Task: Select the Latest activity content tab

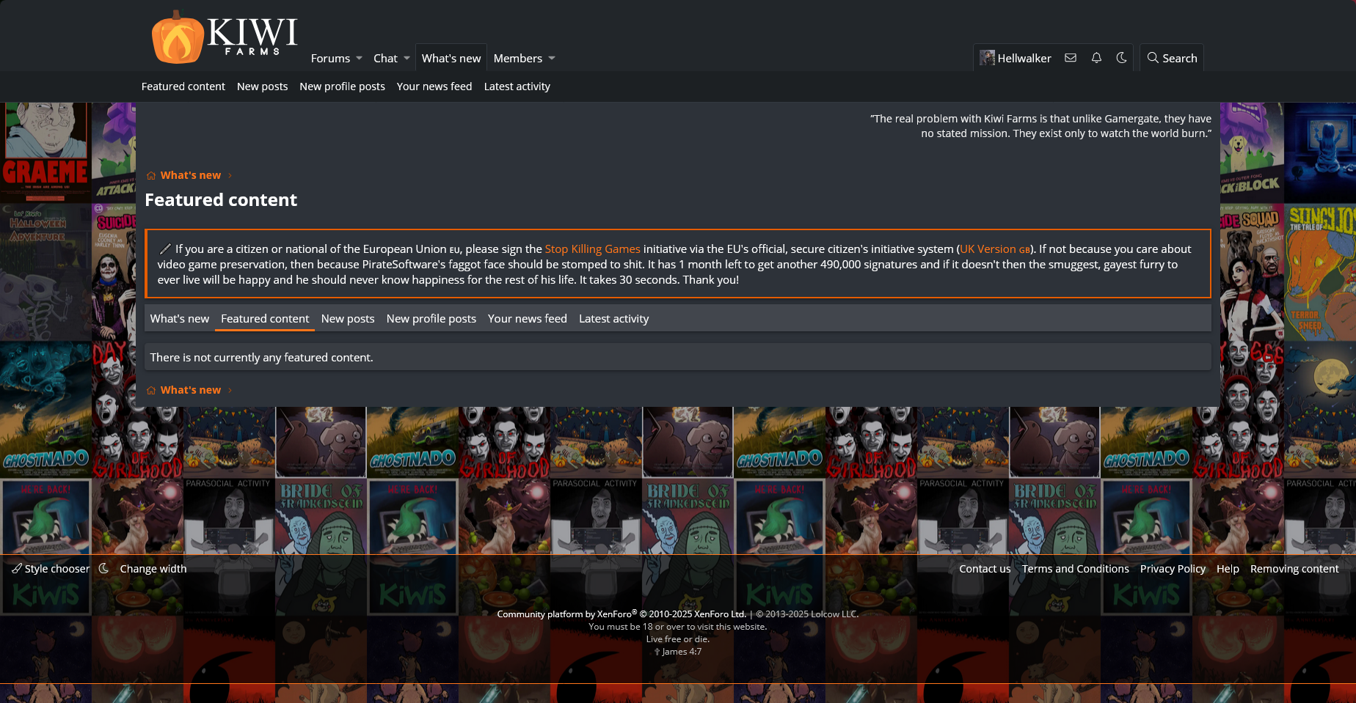Action: (614, 319)
